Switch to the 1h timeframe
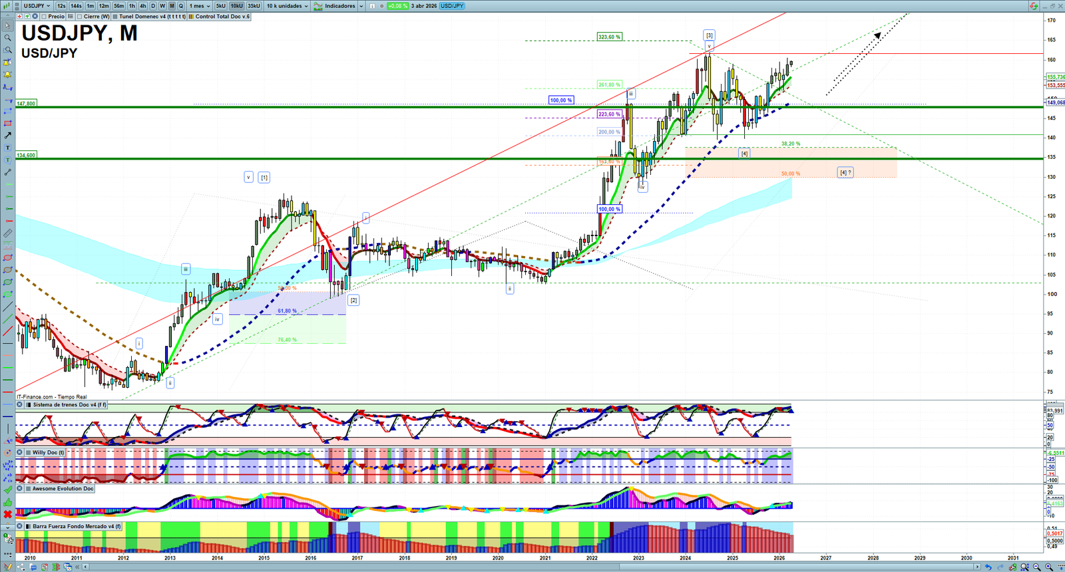The image size is (1065, 572). [x=132, y=6]
